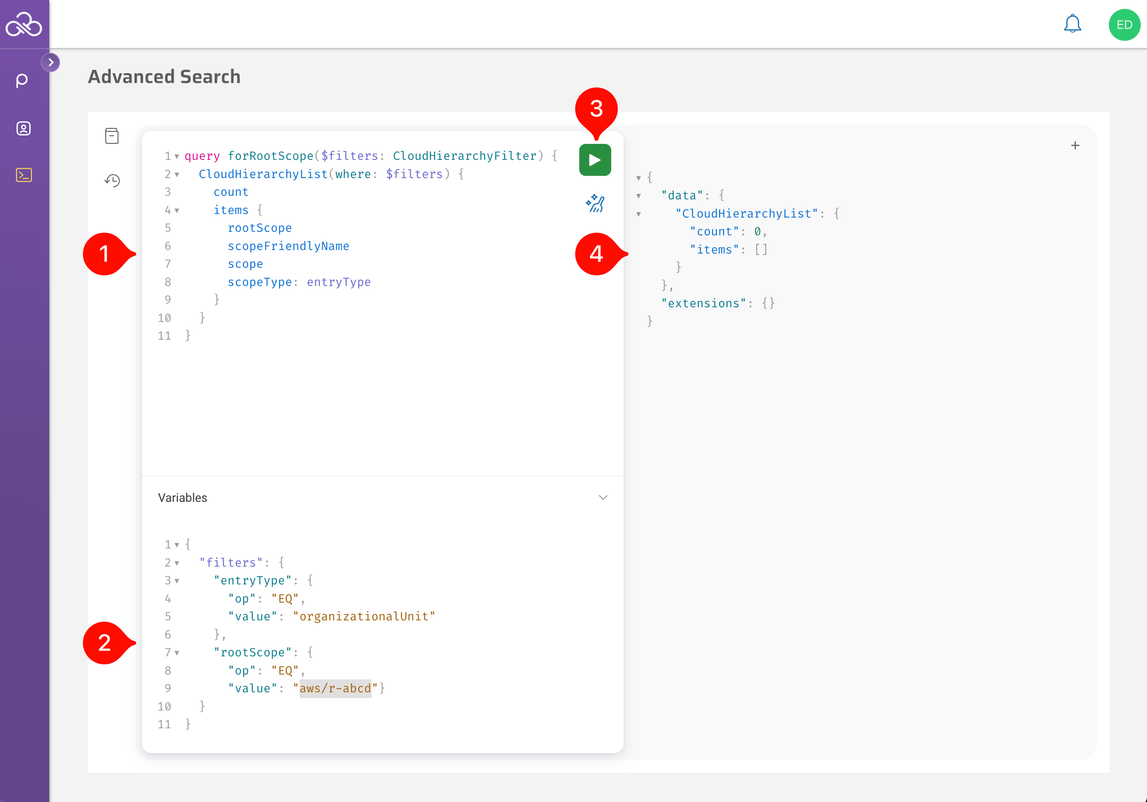Fold the rootScope block in the variables editor
This screenshot has height=802, width=1147.
click(177, 653)
